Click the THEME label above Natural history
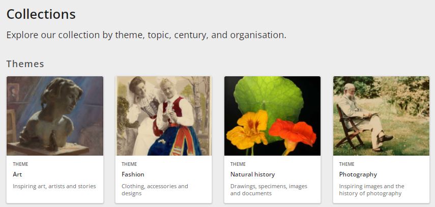435x207 pixels. point(238,164)
